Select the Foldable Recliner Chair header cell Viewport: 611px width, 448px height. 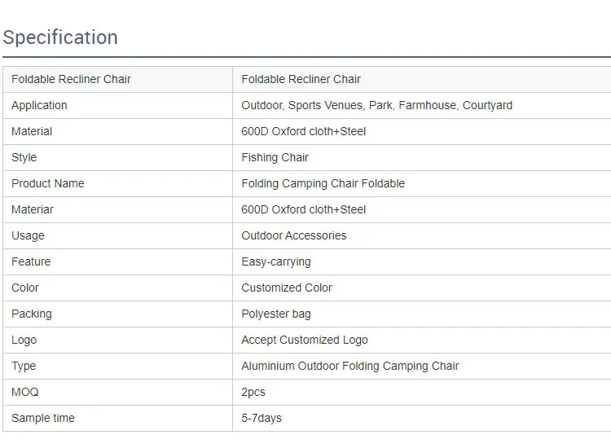71,79
